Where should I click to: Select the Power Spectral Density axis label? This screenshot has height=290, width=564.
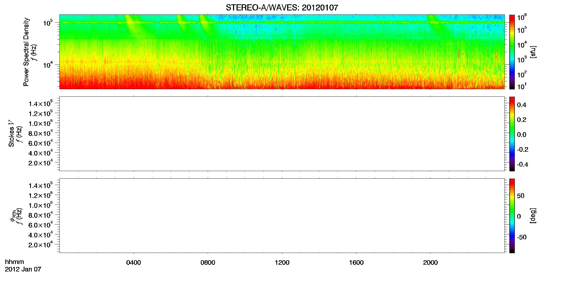[26, 52]
